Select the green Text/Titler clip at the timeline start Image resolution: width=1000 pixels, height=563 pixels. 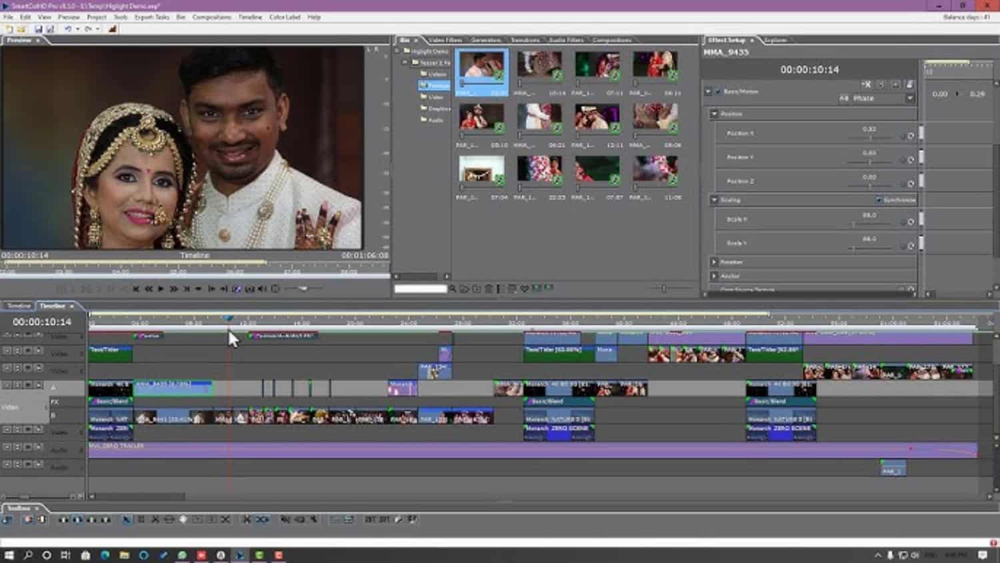[x=111, y=354]
